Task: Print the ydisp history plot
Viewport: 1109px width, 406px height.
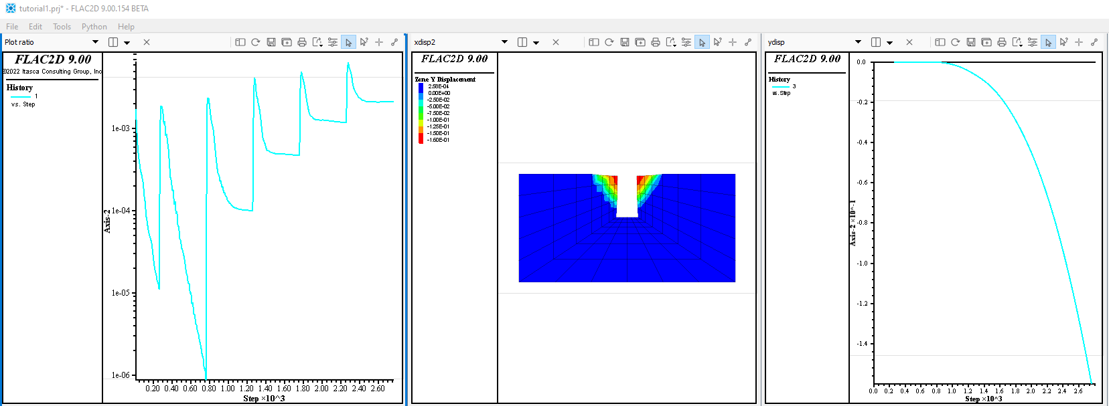Action: click(x=1002, y=42)
